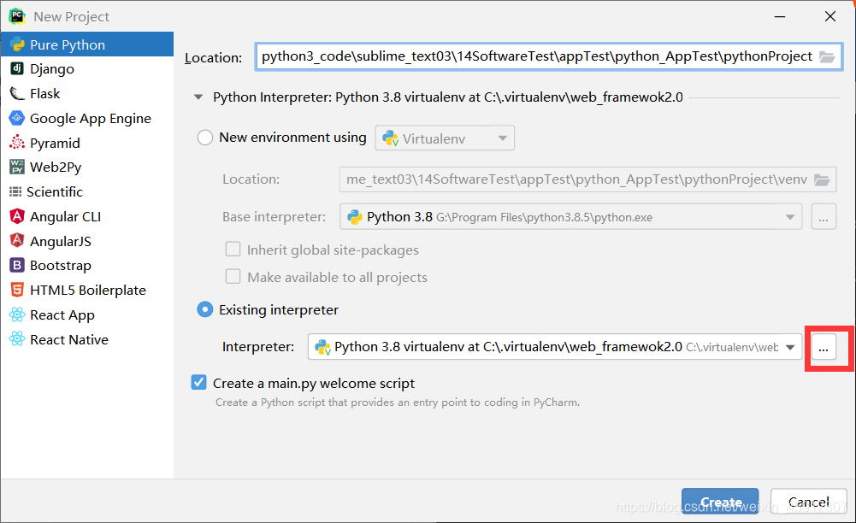Click the ... button beside Interpreter
This screenshot has height=523, width=856.
click(x=824, y=348)
